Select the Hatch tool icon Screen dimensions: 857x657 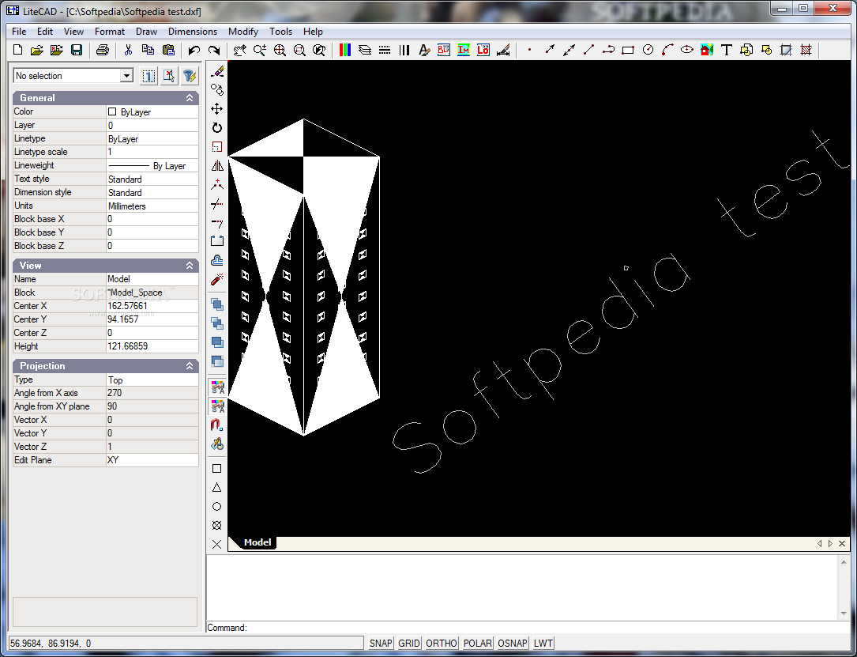pos(806,51)
